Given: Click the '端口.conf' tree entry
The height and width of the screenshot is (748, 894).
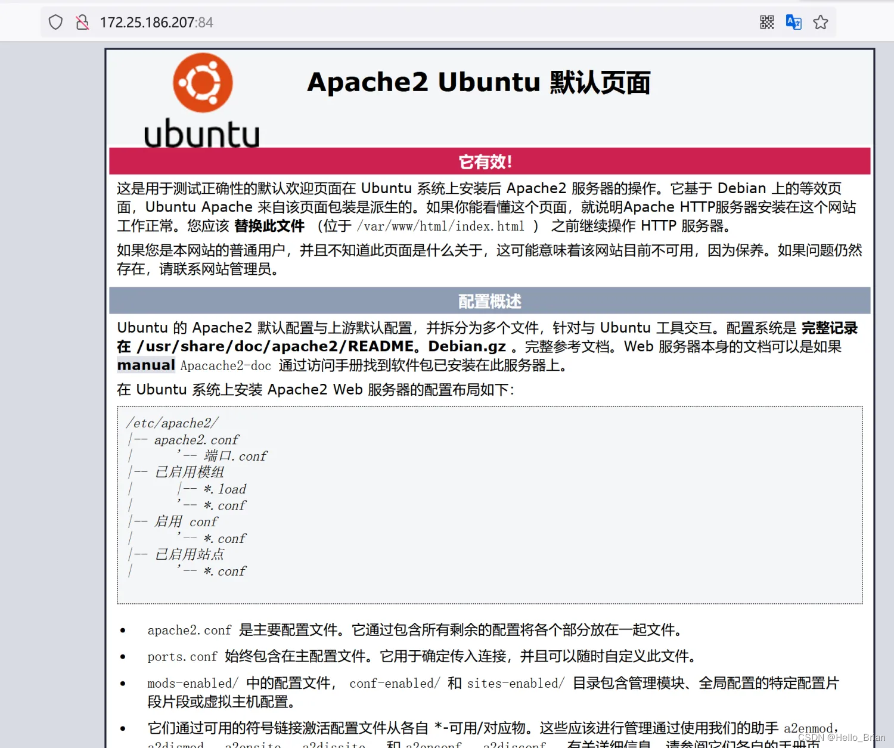Looking at the screenshot, I should [235, 456].
